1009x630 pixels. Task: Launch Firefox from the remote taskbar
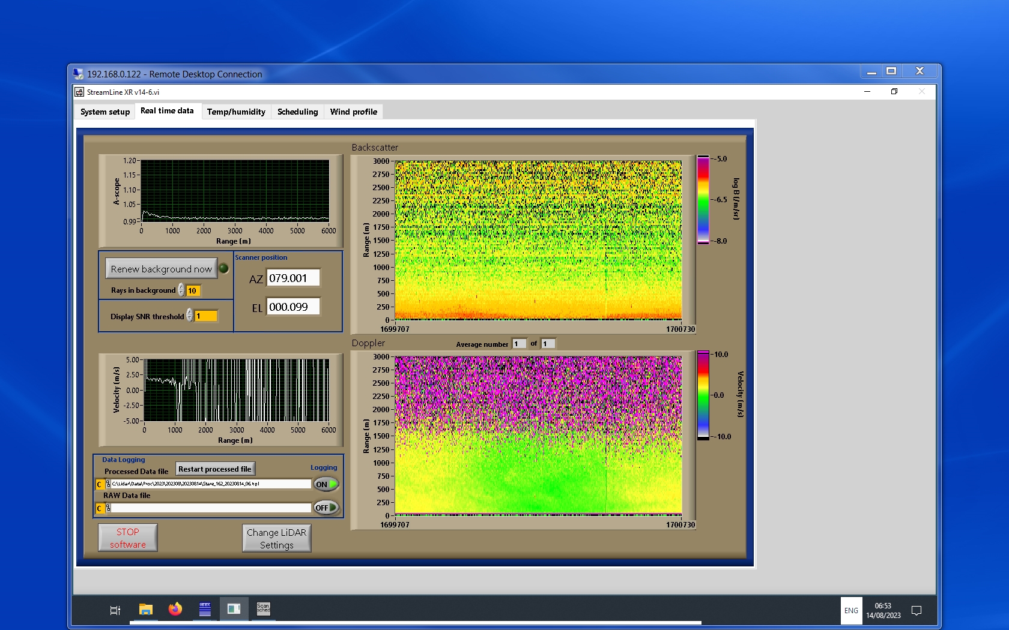175,610
